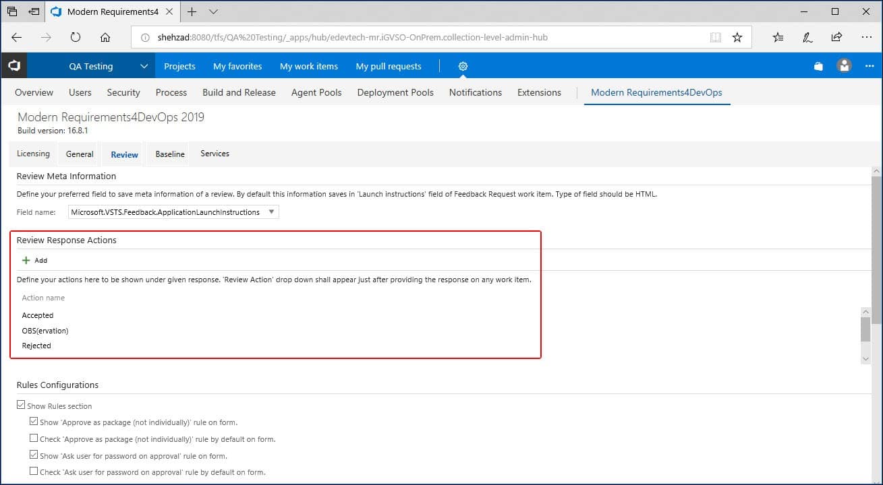
Task: Open the Extensions page
Action: [x=539, y=92]
